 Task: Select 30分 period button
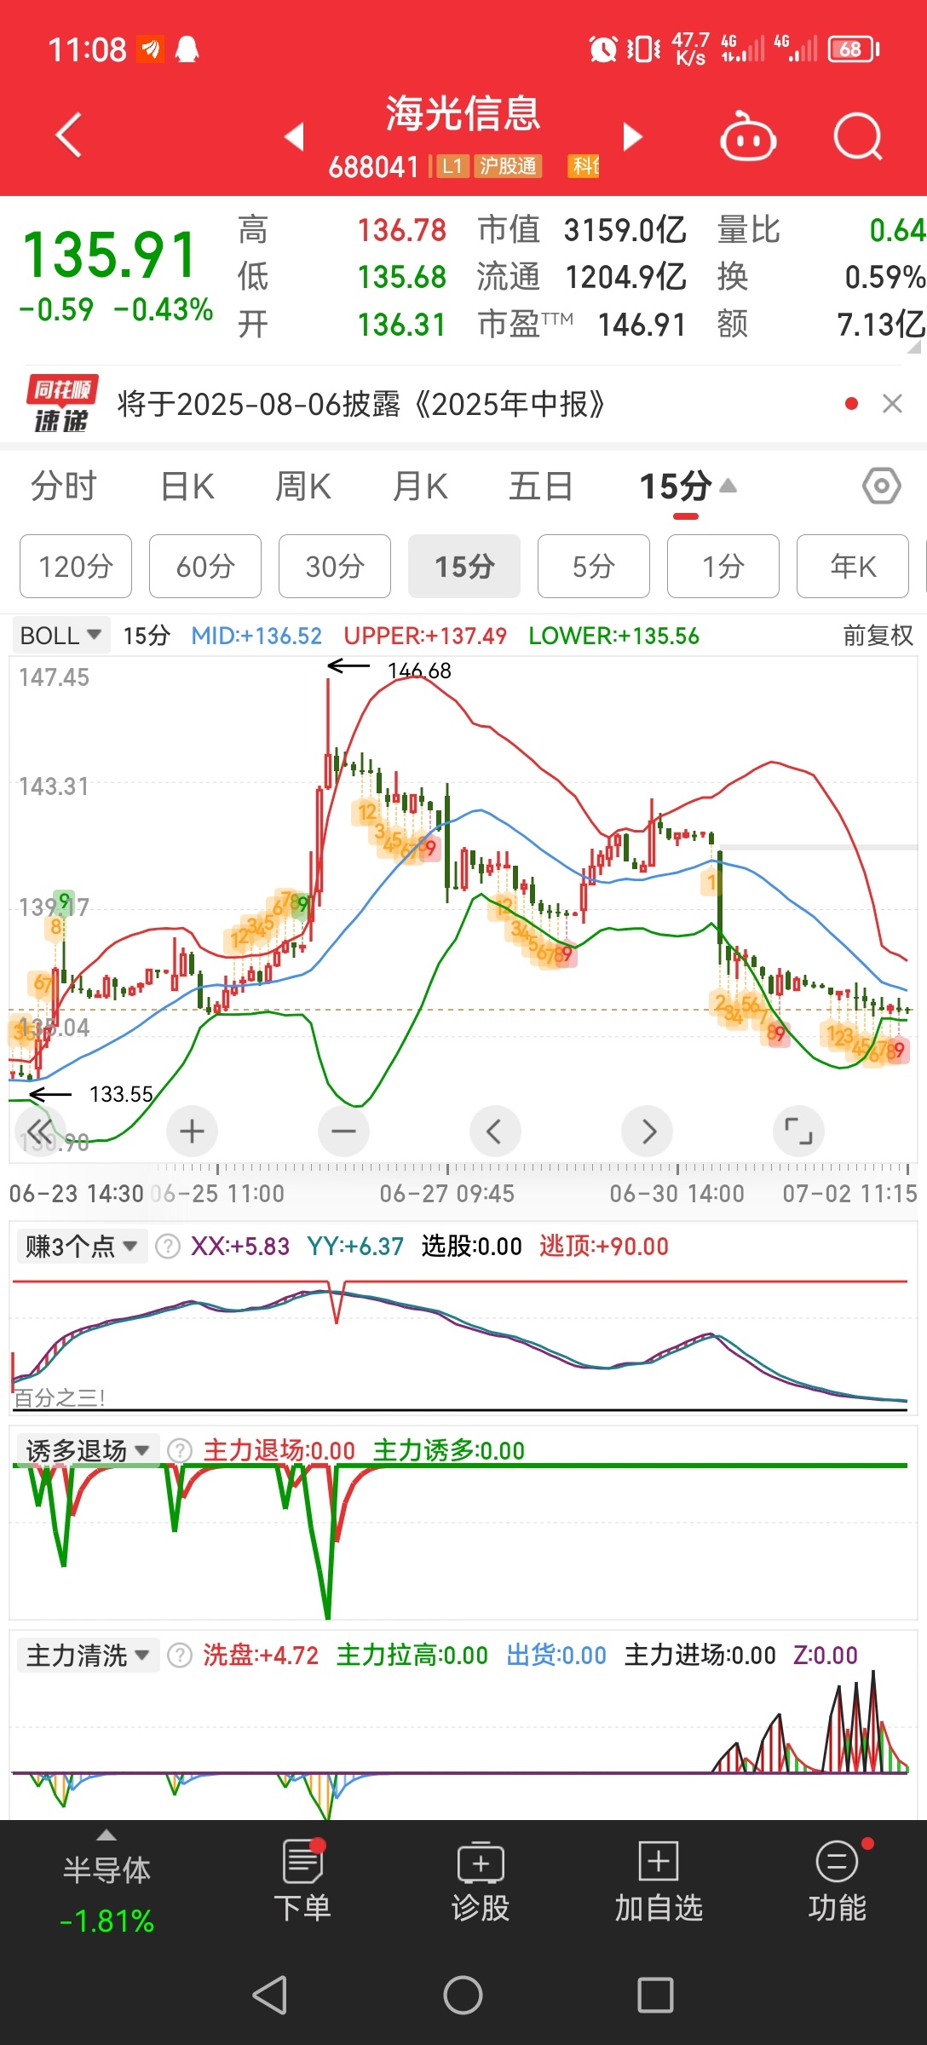[335, 567]
